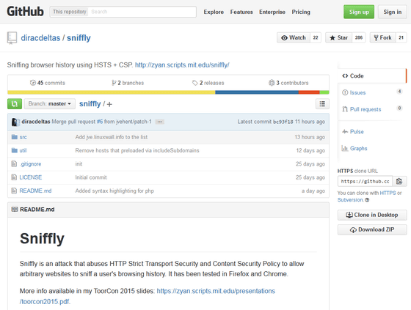The height and width of the screenshot is (310, 411).
Task: Click the book icon in README.md header
Action: point(15,210)
